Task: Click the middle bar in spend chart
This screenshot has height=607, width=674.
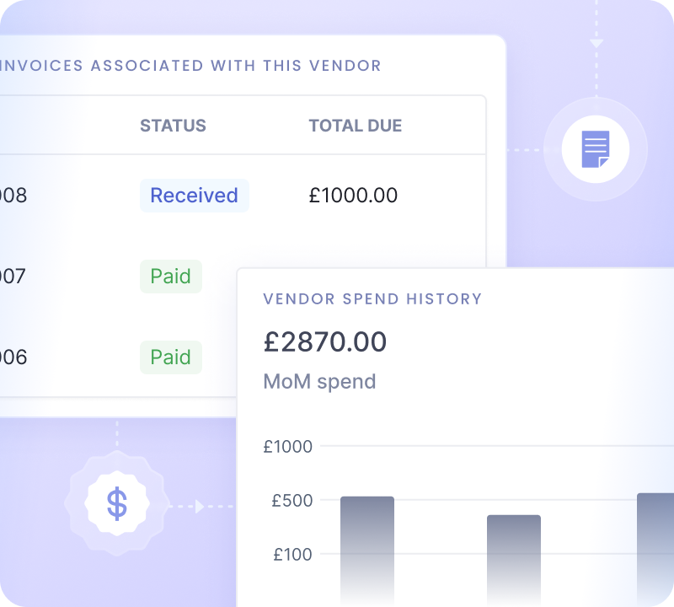Action: click(x=514, y=556)
